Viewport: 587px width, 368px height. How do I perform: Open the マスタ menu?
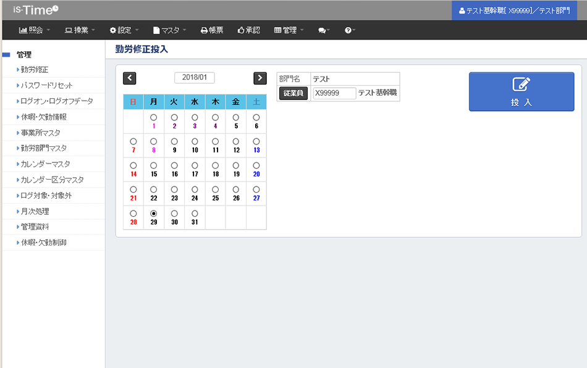click(169, 30)
